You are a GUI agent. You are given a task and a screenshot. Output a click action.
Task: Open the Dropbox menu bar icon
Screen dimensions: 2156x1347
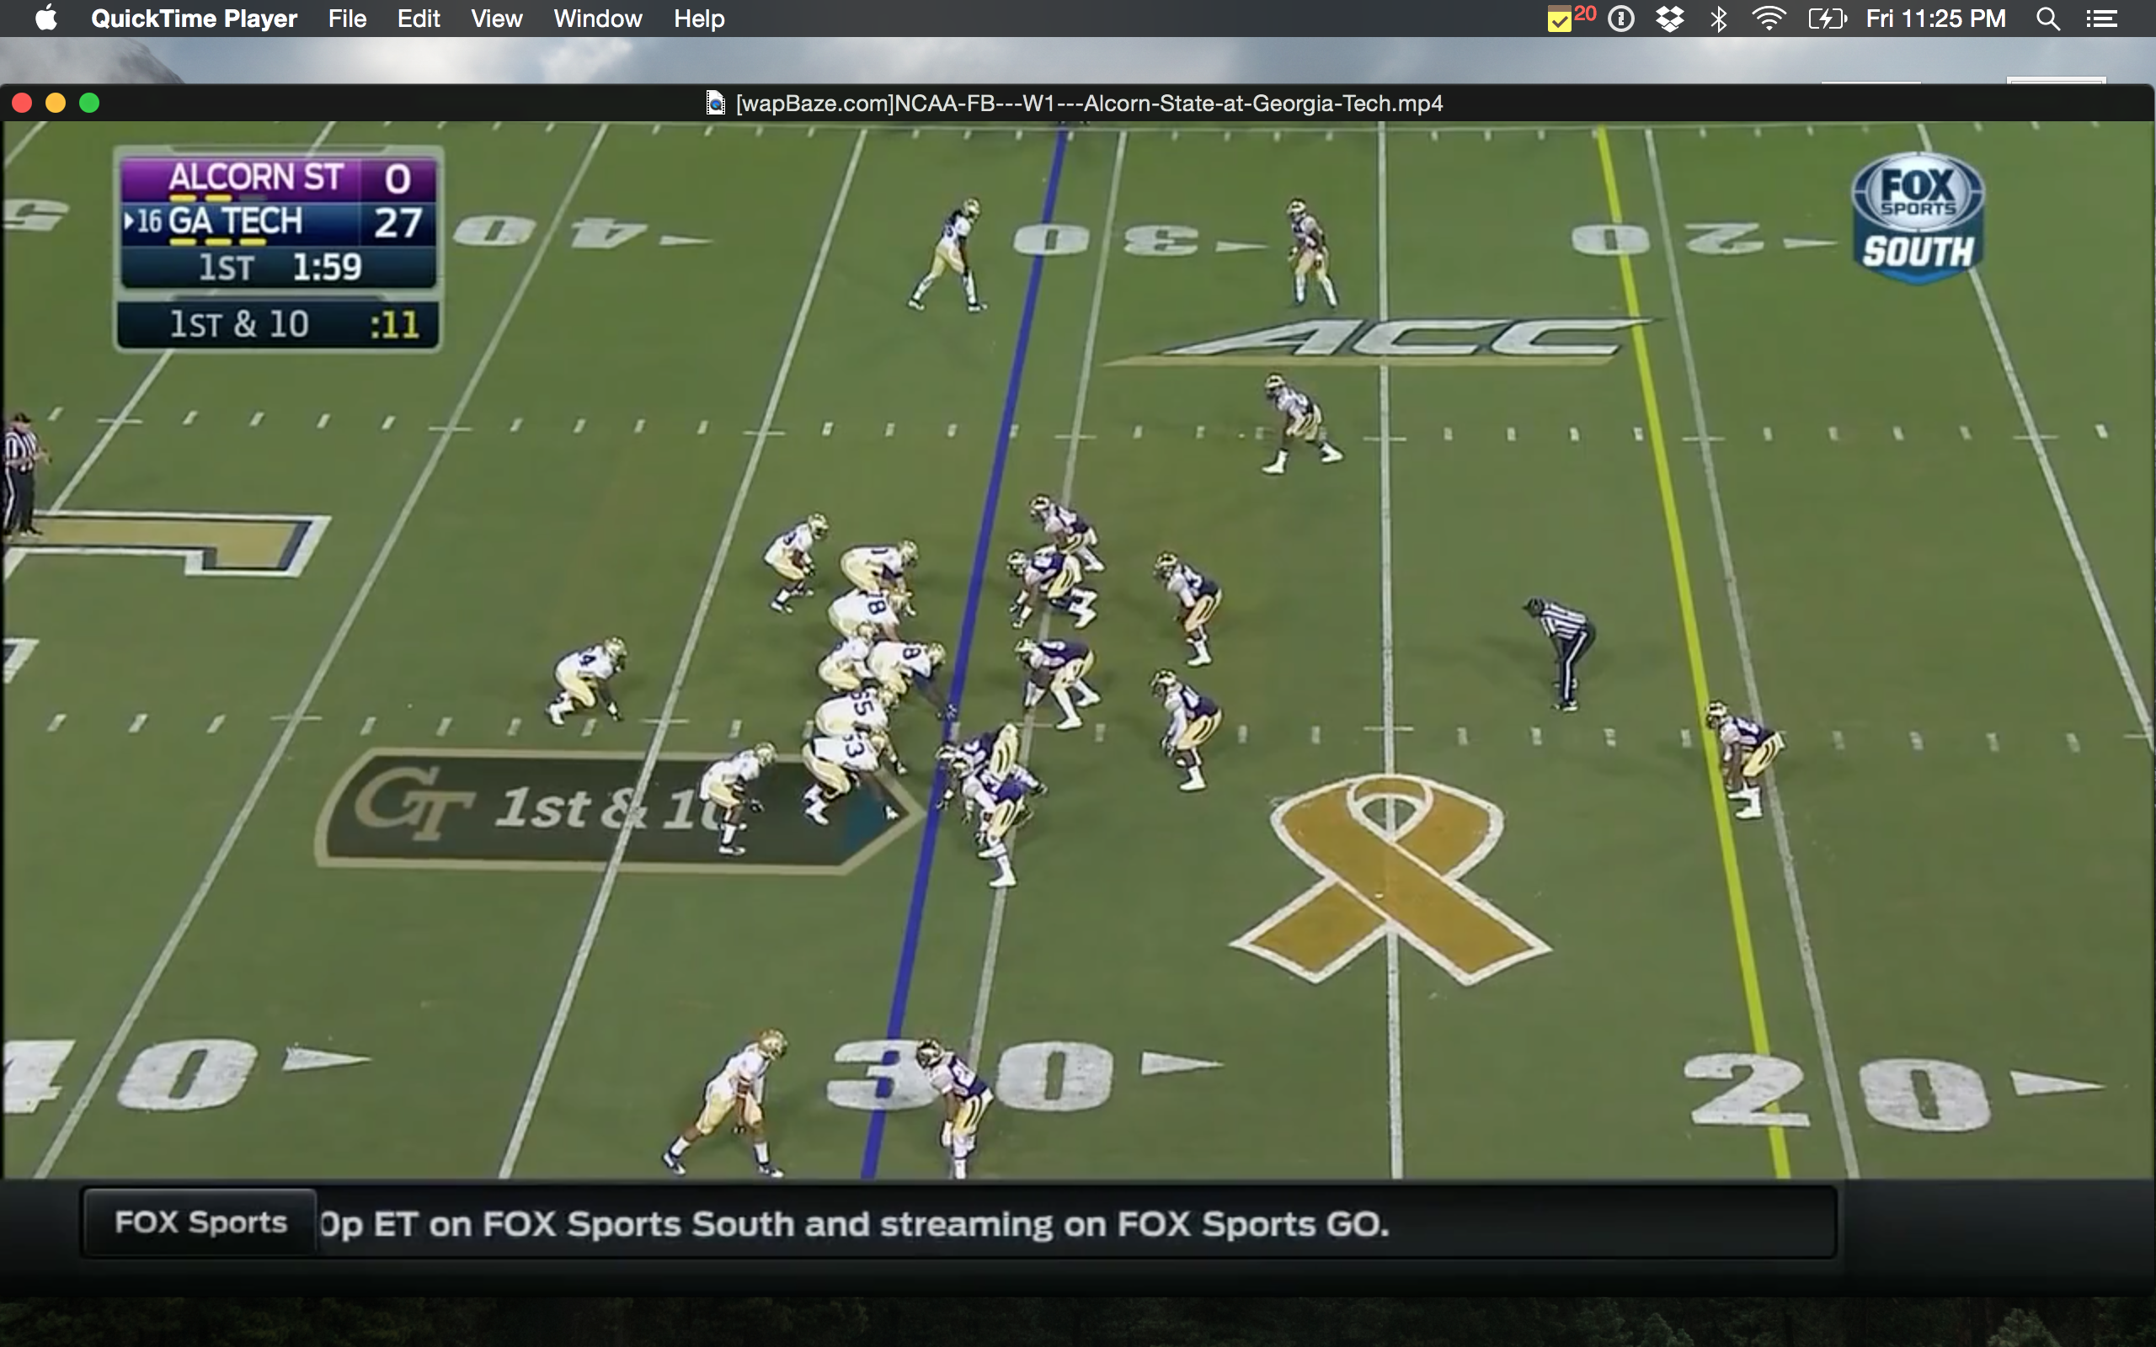click(1669, 19)
